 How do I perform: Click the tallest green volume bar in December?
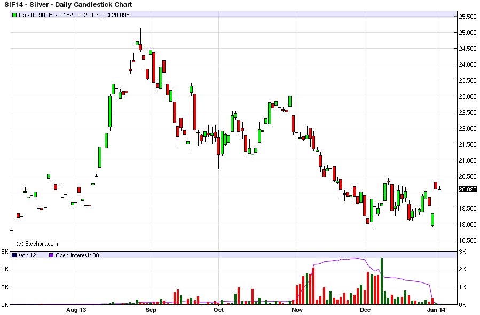click(382, 281)
